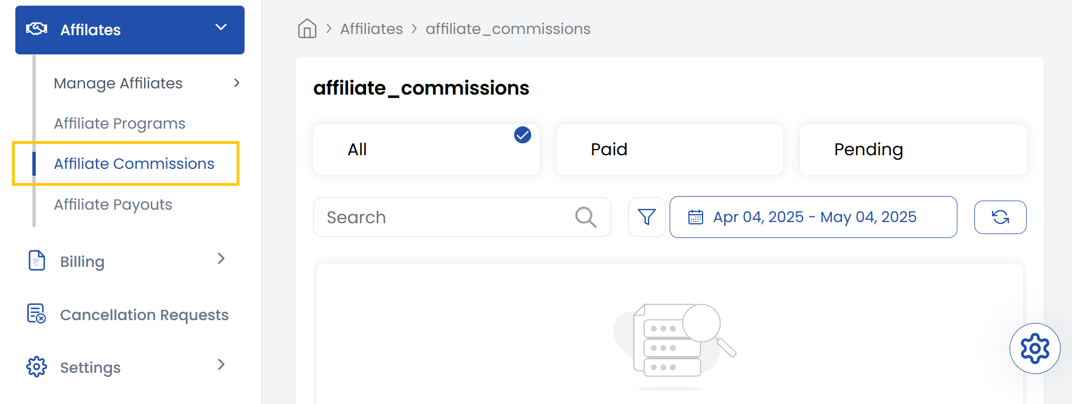1072x404 pixels.
Task: Select the Paid commissions filter
Action: (670, 149)
